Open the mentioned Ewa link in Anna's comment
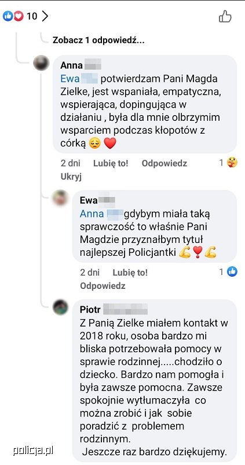Viewport: 245px width, 465px height. 79,79
